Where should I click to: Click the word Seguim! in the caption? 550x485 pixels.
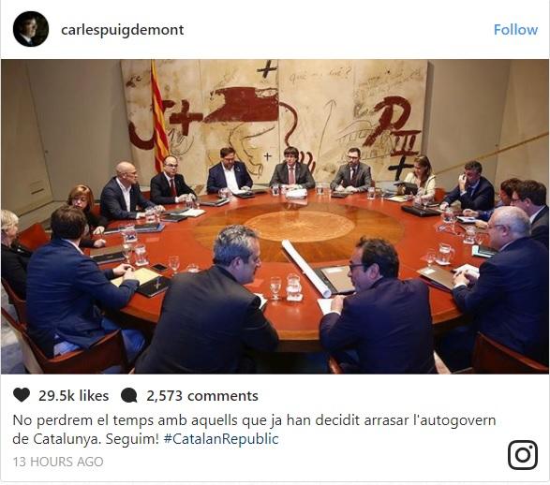(133, 439)
